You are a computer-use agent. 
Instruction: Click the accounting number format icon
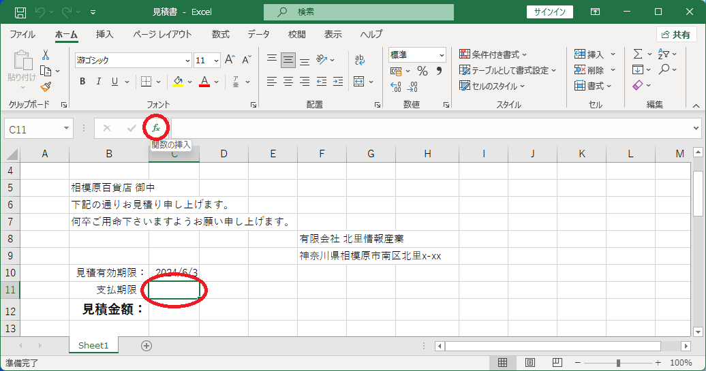click(396, 71)
